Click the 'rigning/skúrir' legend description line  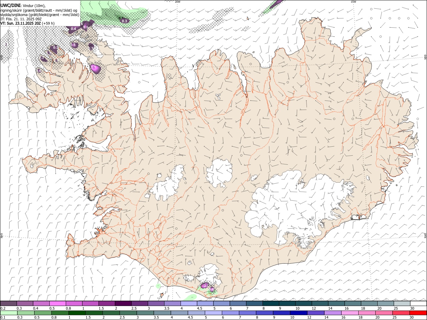[x=39, y=10]
